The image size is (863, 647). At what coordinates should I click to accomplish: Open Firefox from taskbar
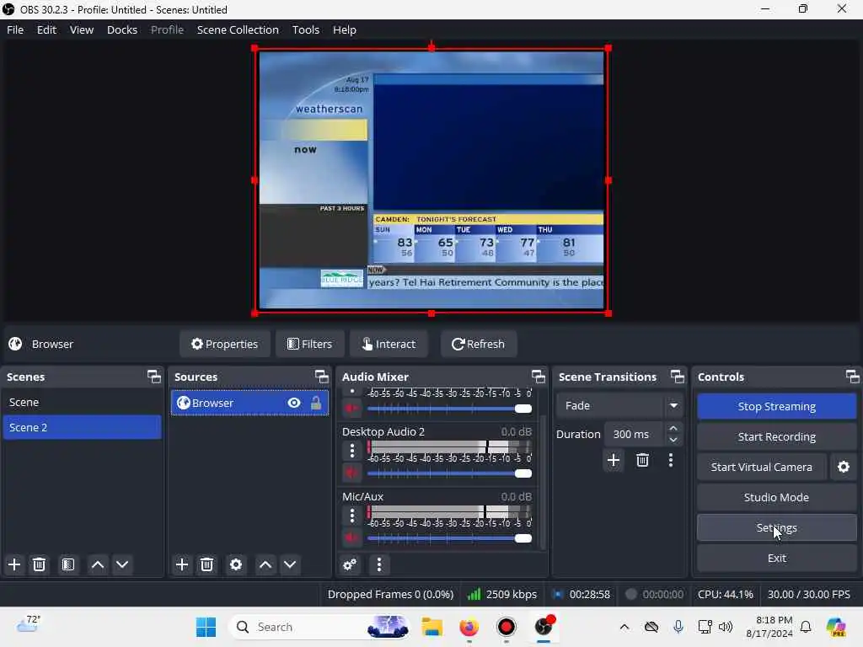[469, 627]
